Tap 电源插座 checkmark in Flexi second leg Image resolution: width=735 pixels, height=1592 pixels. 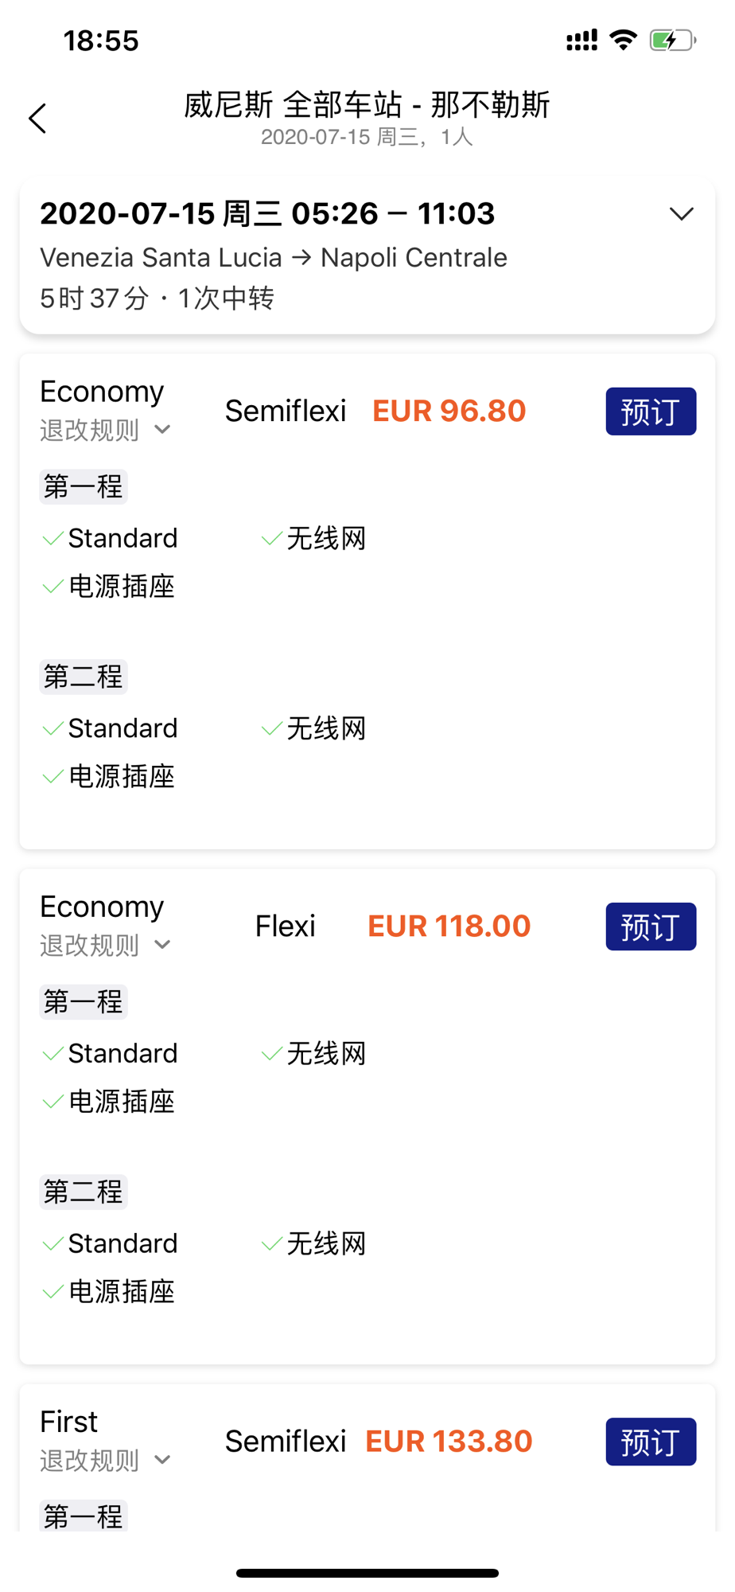[x=108, y=1292]
